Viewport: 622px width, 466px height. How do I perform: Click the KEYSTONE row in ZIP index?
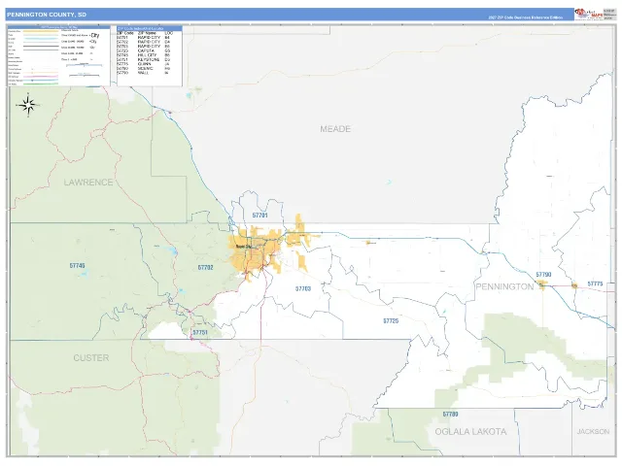point(144,59)
